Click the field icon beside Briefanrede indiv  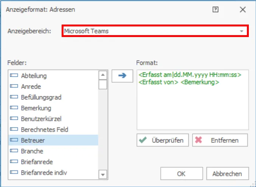[14, 172]
